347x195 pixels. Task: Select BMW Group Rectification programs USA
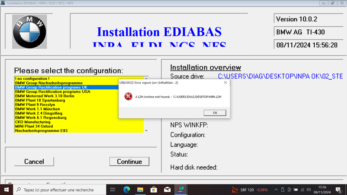[79, 92]
